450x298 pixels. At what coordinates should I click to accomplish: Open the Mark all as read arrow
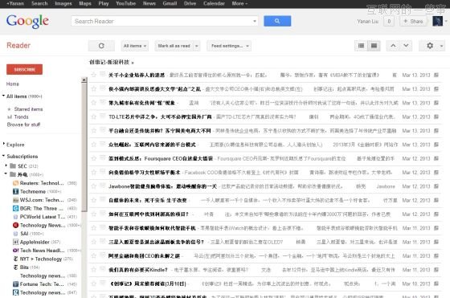pos(197,46)
